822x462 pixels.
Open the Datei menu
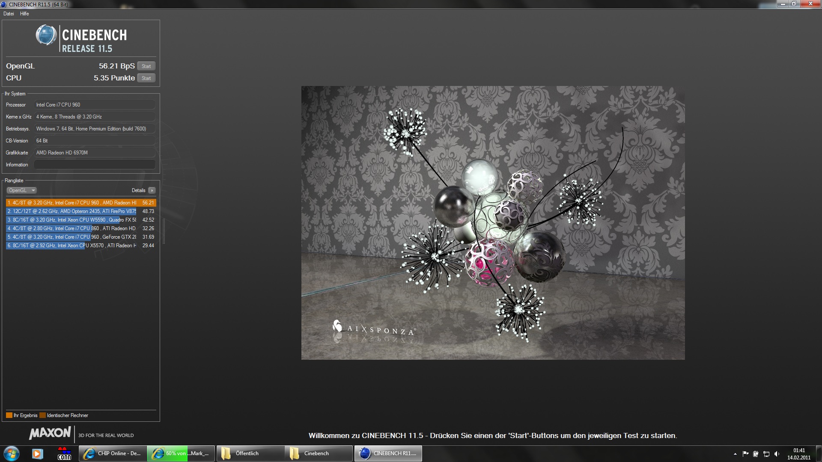click(9, 14)
